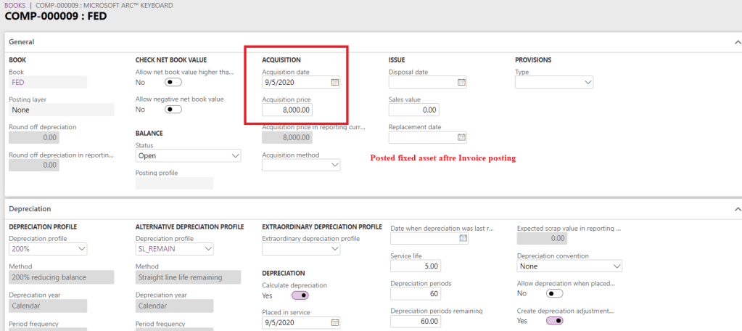Click the BOOKS breadcrumb link
This screenshot has width=742, height=331.
[x=14, y=5]
